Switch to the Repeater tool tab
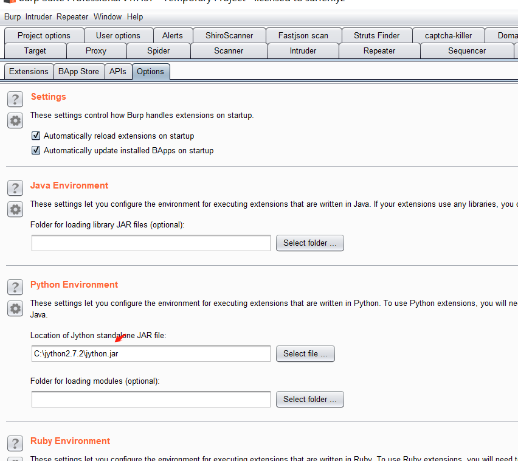 tap(379, 51)
